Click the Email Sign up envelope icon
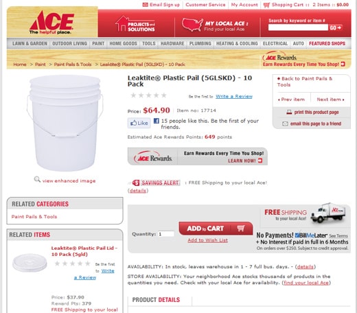357x313 pixels. pos(146,5)
